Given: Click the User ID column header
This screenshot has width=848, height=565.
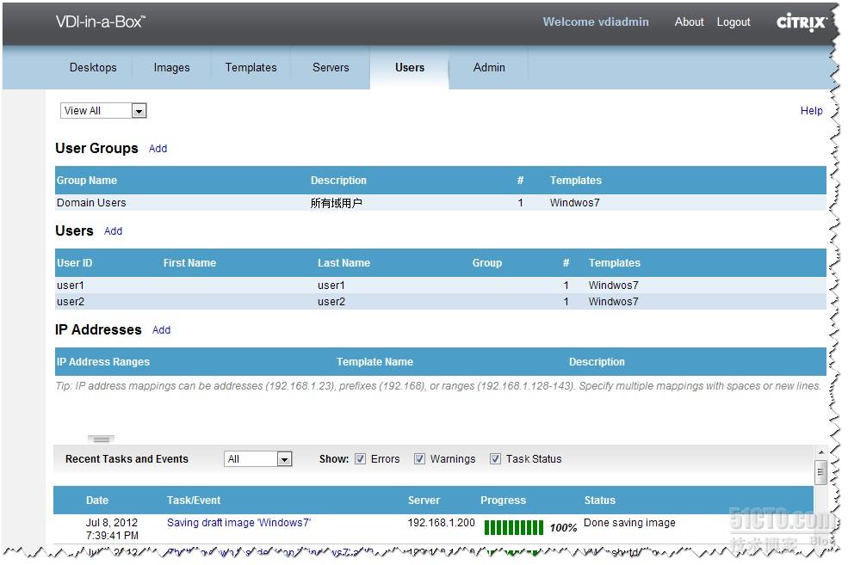Looking at the screenshot, I should [x=75, y=263].
